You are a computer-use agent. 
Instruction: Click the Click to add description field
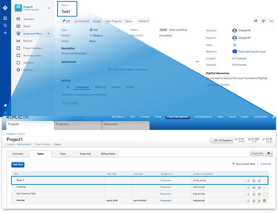[x=74, y=53]
